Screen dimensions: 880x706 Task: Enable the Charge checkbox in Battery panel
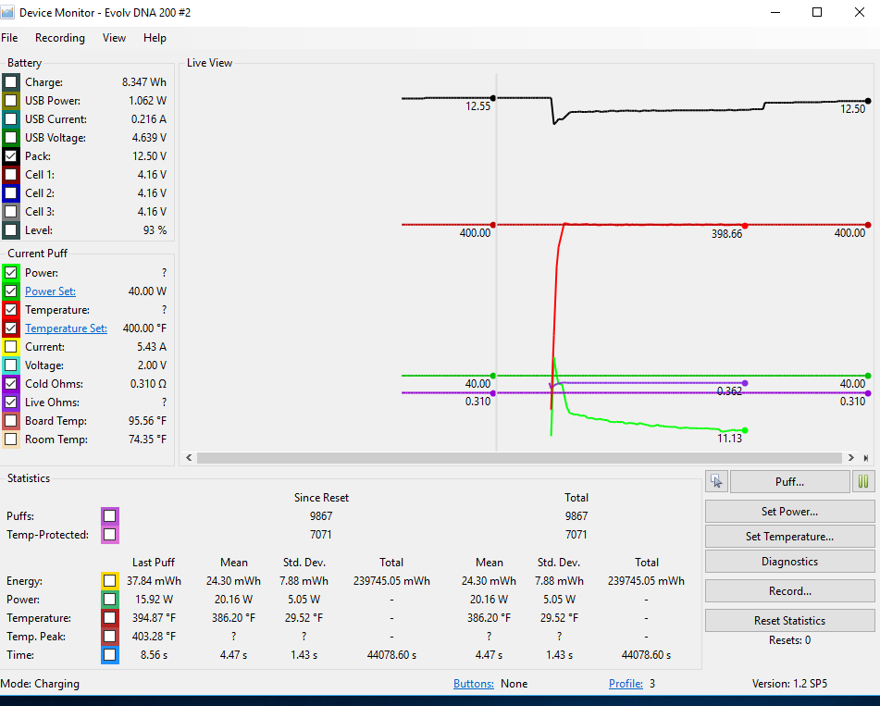11,82
